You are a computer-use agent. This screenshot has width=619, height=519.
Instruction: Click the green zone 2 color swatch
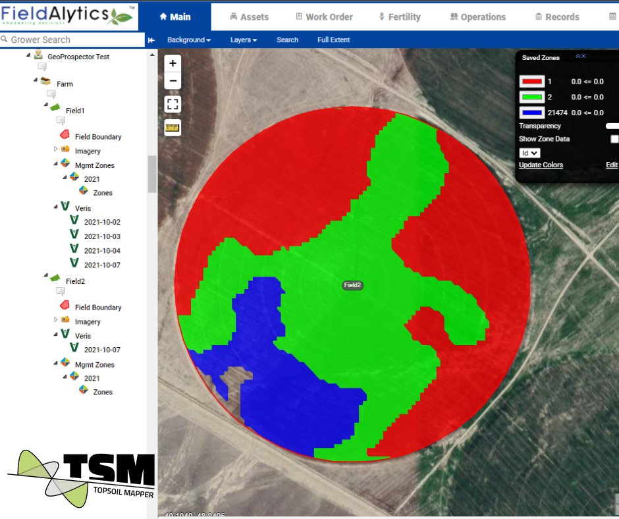(x=532, y=97)
